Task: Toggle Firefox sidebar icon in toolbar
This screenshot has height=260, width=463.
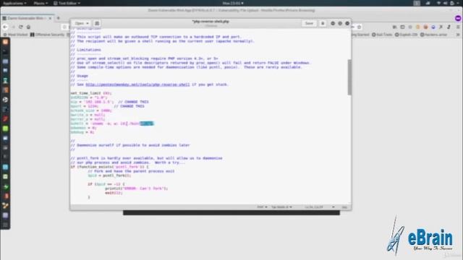Action: coord(402,27)
